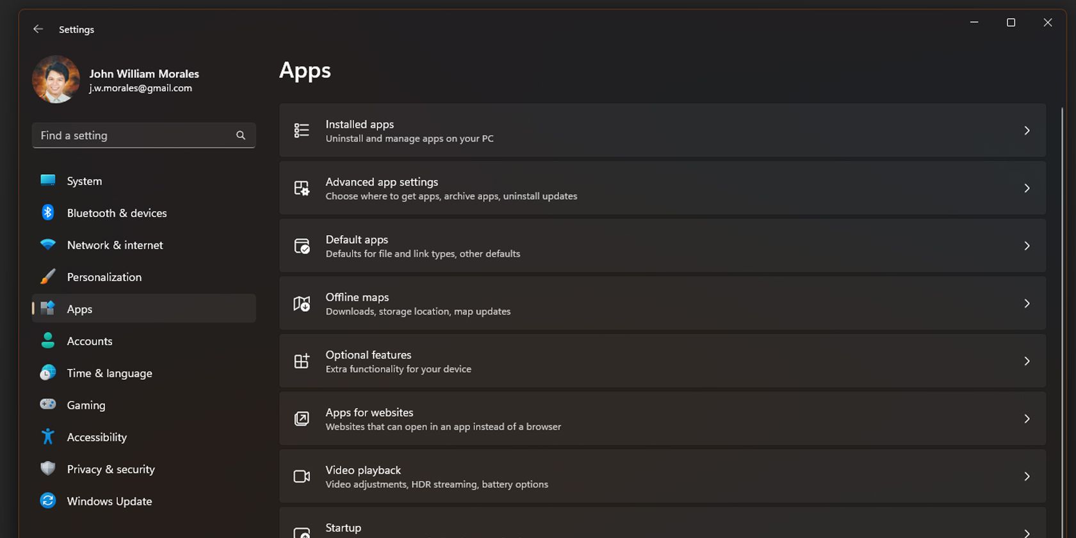Click the Default apps checkmark icon
Viewport: 1076px width, 538px height.
[301, 245]
